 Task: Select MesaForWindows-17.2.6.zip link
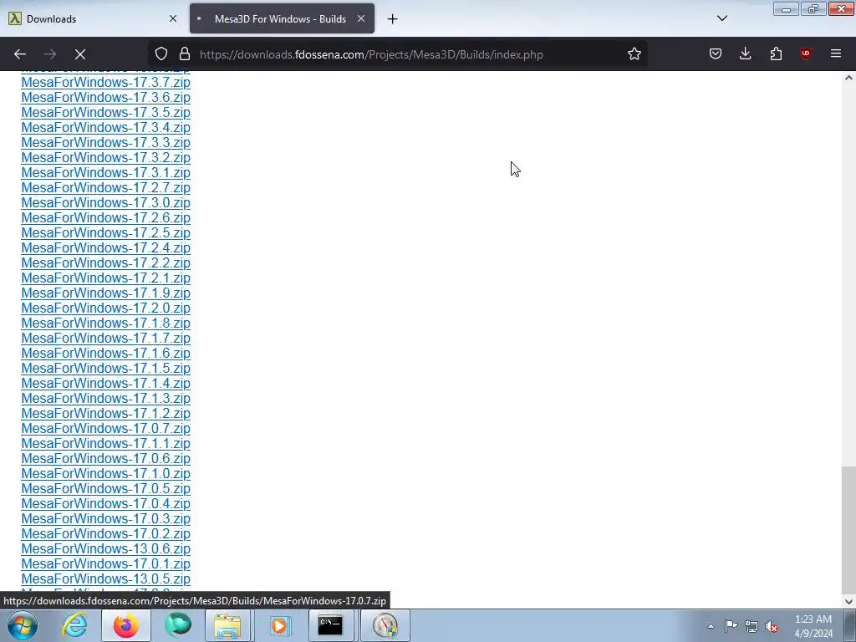tap(106, 218)
